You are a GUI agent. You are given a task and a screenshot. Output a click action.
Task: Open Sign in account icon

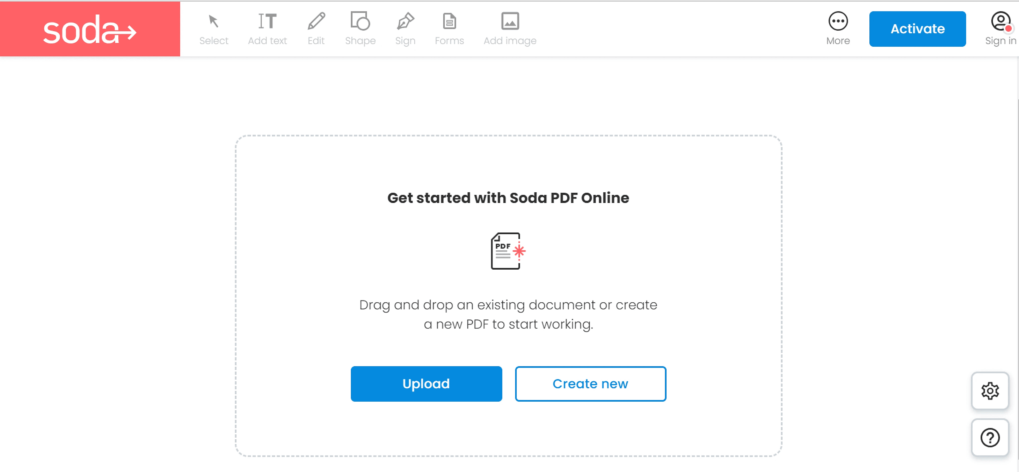point(1000,29)
